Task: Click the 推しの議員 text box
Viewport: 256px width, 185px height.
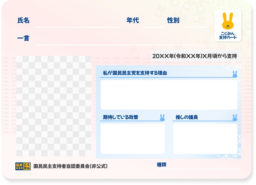Action: pos(205,139)
